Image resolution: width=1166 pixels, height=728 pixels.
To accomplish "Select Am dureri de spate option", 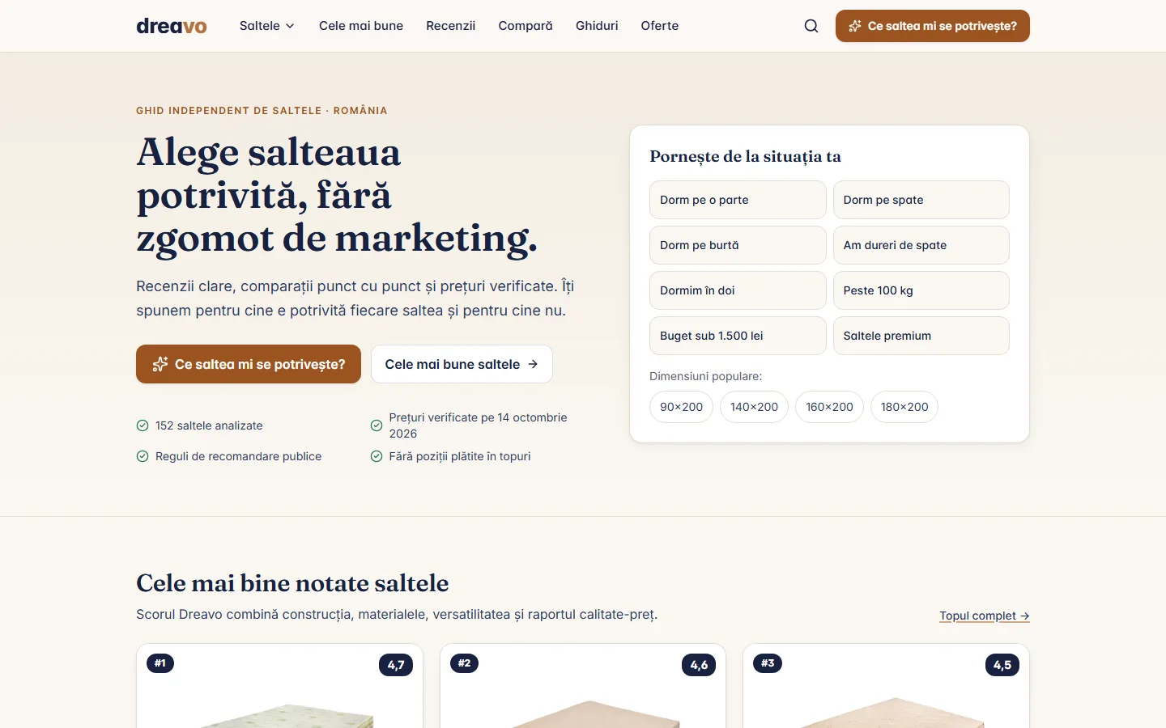I will tap(921, 245).
